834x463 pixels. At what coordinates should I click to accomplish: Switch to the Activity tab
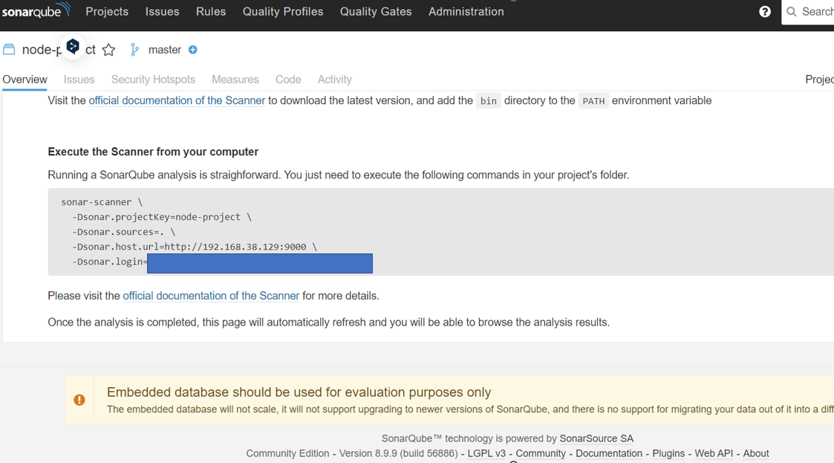tap(334, 80)
